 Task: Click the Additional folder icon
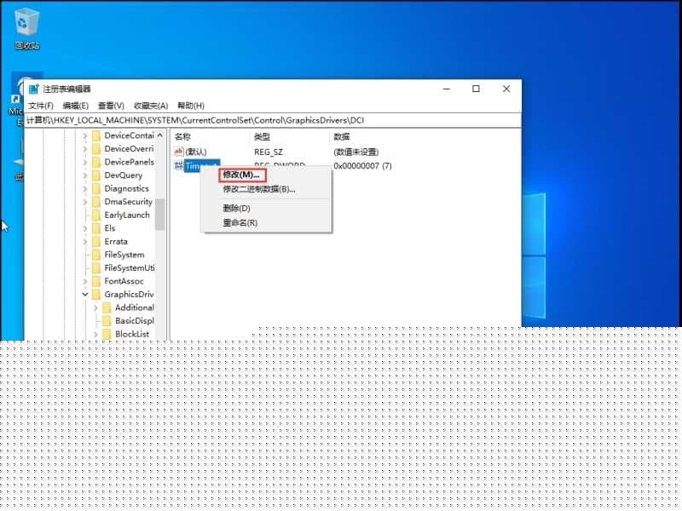point(107,308)
